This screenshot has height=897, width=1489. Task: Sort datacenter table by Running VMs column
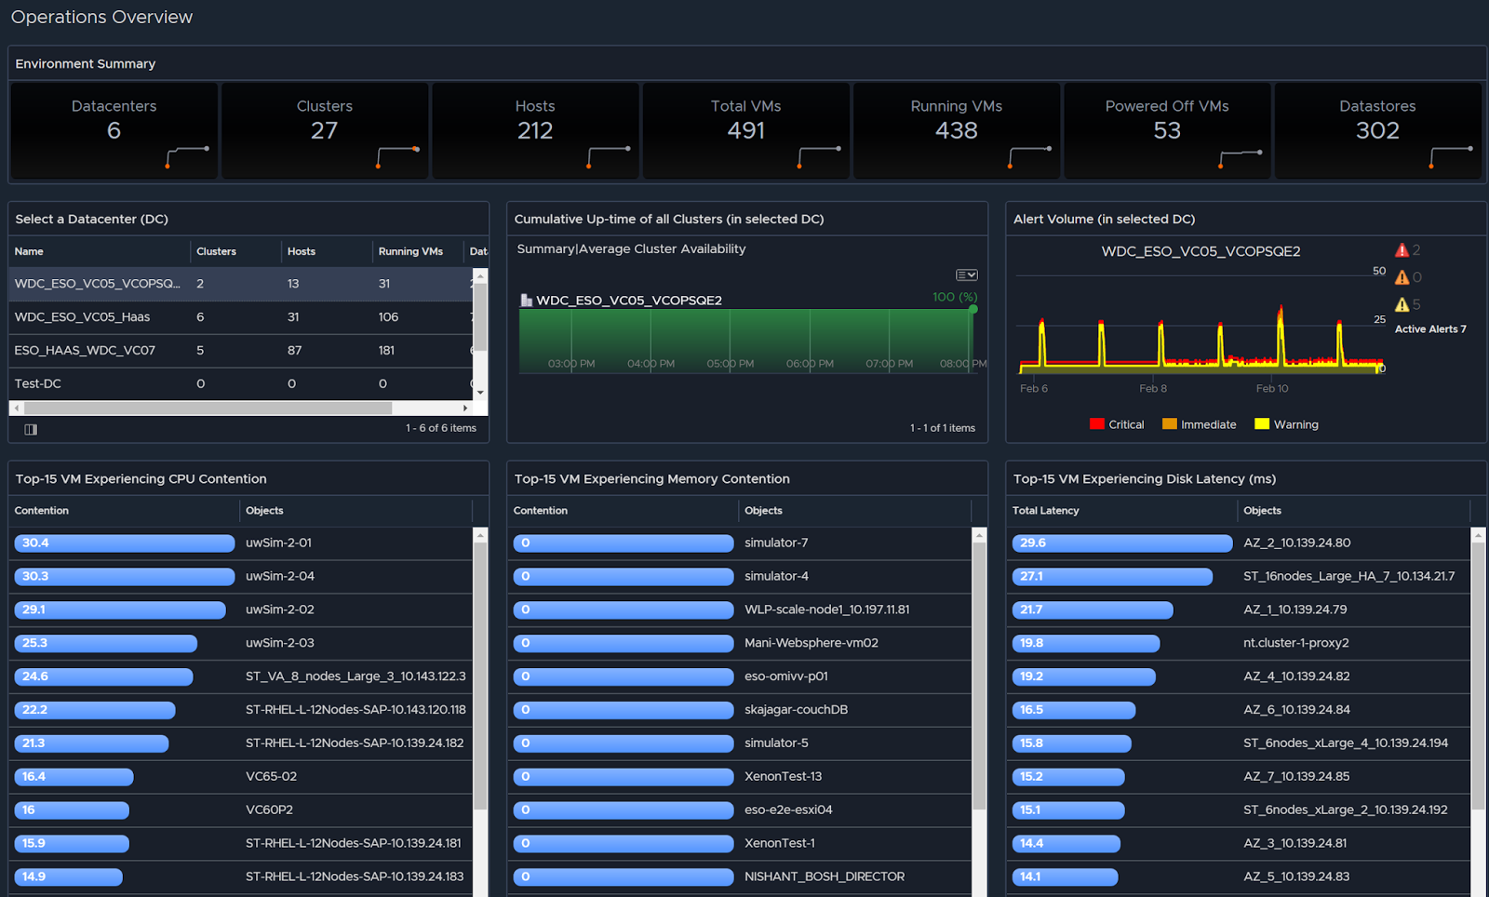(410, 251)
